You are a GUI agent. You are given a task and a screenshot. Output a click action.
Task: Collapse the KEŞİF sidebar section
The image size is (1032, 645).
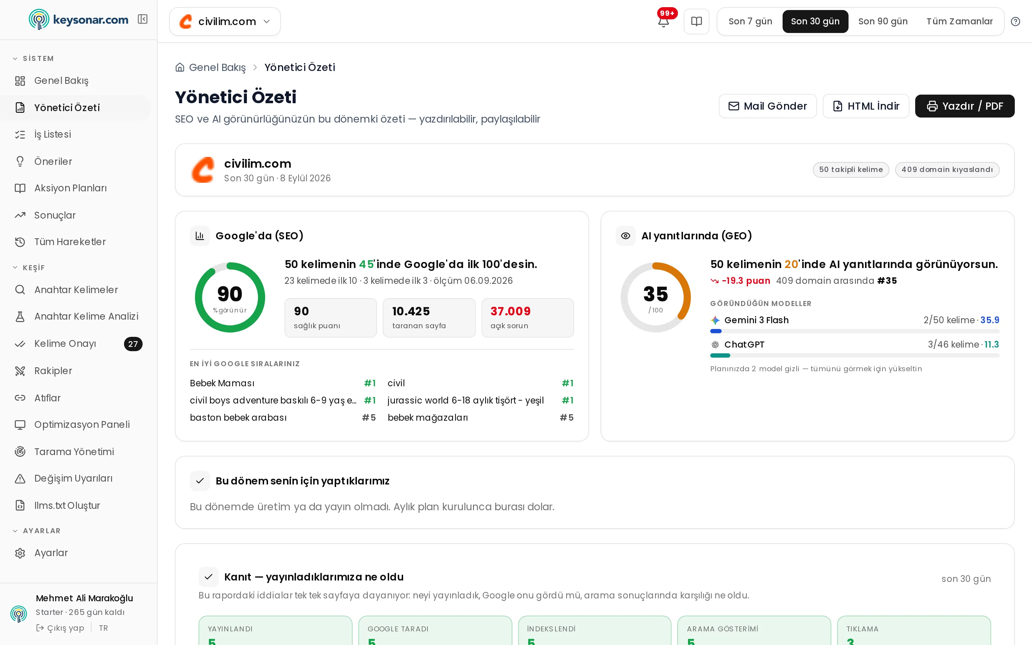coord(29,267)
